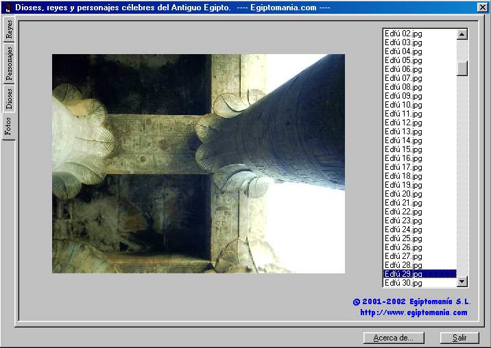Select Edfú 30.jpg in the list
Screen dimensions: 491x348
coord(420,283)
